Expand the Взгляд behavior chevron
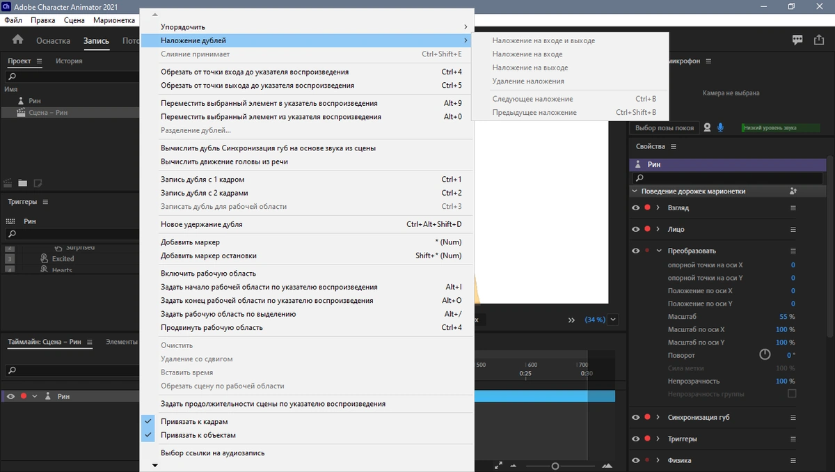 point(658,207)
